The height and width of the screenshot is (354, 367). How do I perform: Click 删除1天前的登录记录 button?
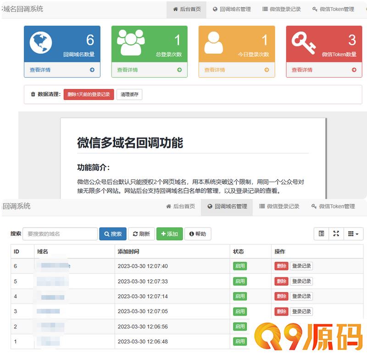(x=89, y=94)
